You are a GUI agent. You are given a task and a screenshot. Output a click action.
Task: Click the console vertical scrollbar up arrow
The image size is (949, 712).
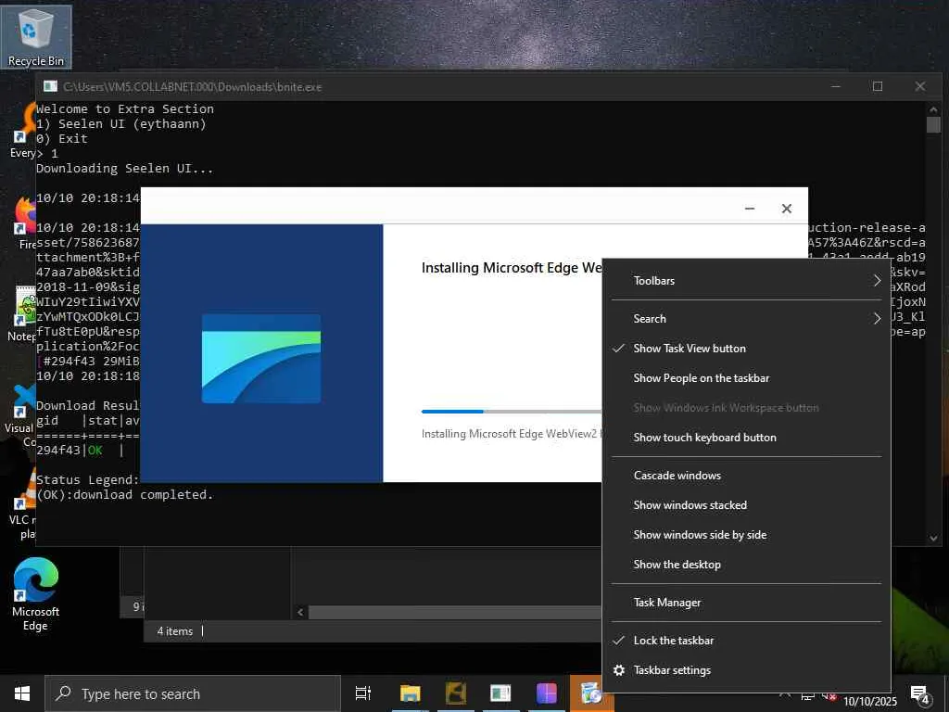coord(933,109)
